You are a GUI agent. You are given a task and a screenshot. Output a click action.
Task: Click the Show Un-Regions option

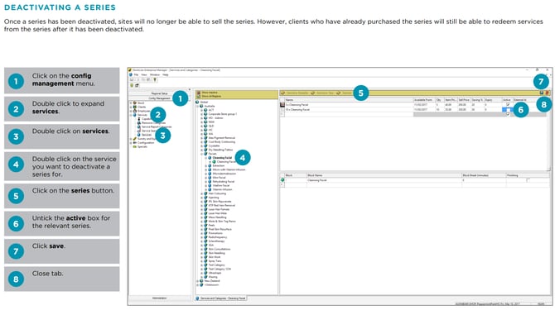pyautogui.click(x=211, y=96)
